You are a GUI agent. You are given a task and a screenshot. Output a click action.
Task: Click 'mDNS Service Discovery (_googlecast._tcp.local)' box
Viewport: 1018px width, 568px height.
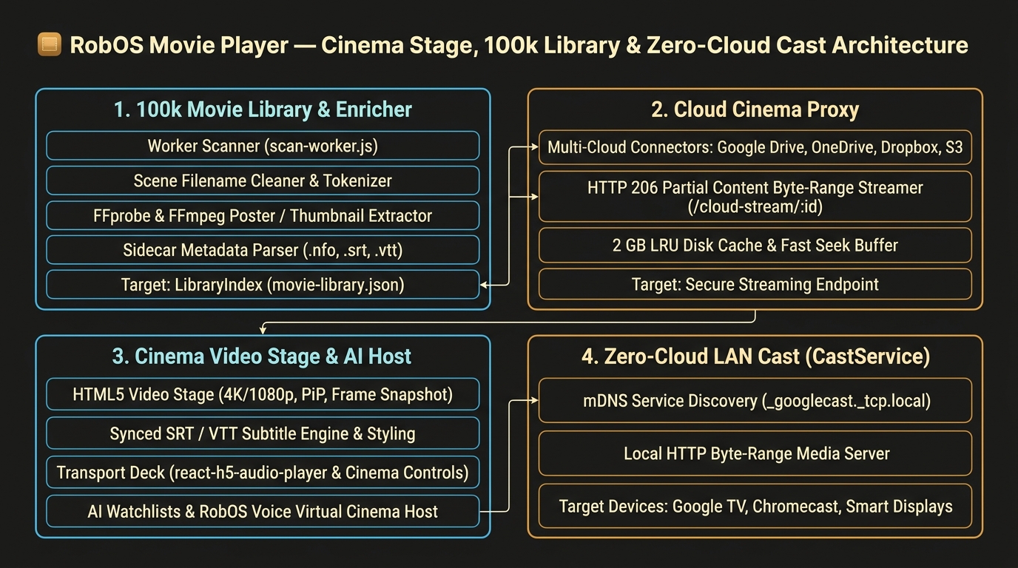pyautogui.click(x=755, y=401)
